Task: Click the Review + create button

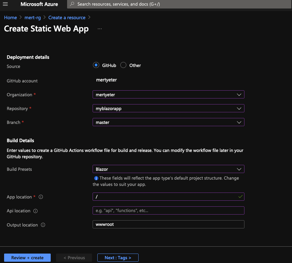Action: tap(27, 258)
